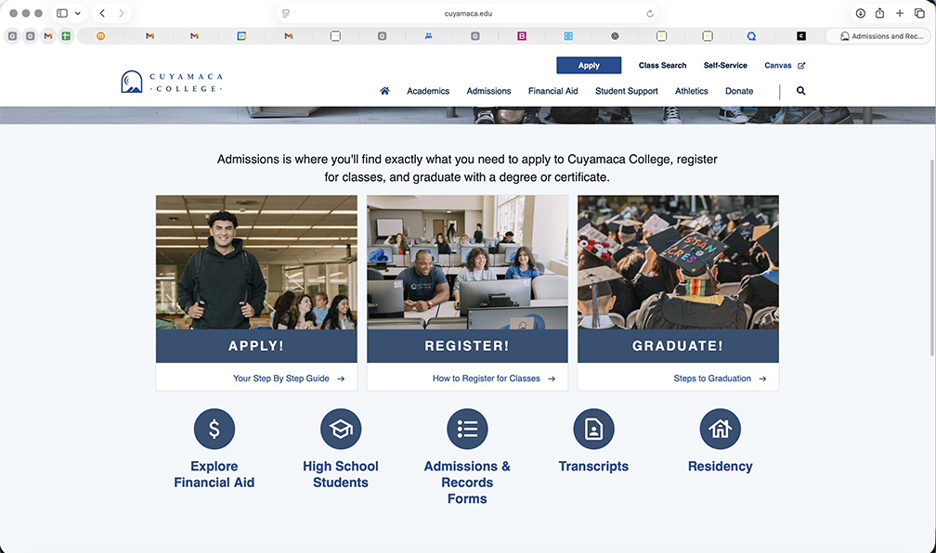Click the house Residency icon

(x=721, y=429)
